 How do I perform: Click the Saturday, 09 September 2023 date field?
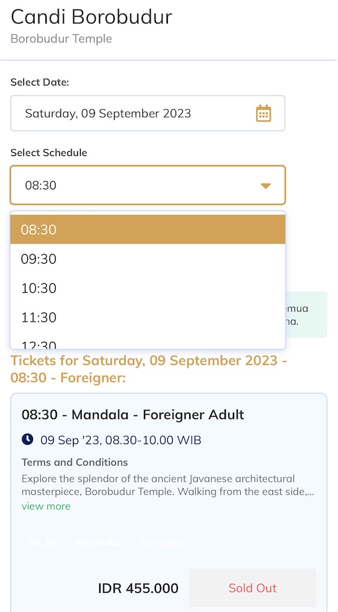click(148, 113)
